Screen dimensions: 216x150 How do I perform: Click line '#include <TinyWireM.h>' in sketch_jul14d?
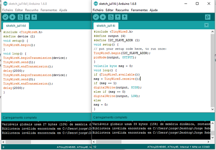(23, 32)
